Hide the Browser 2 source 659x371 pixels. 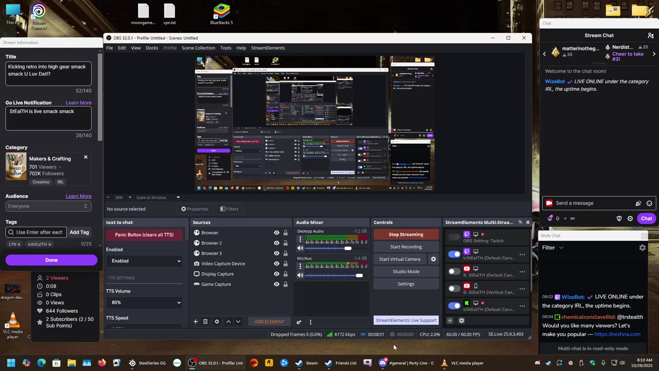click(276, 243)
